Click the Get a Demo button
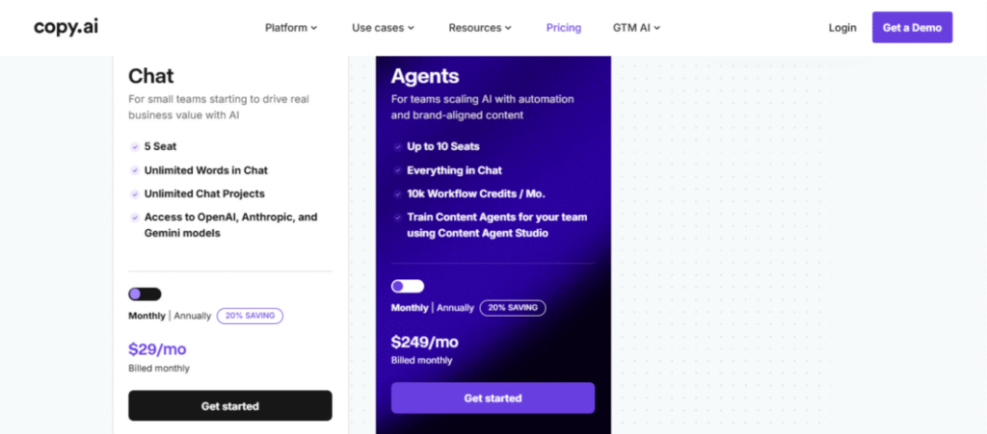The image size is (987, 434). (x=912, y=28)
